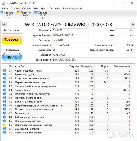Click the Наихудш... column header
The height and width of the screenshot is (141, 137).
(87, 66)
